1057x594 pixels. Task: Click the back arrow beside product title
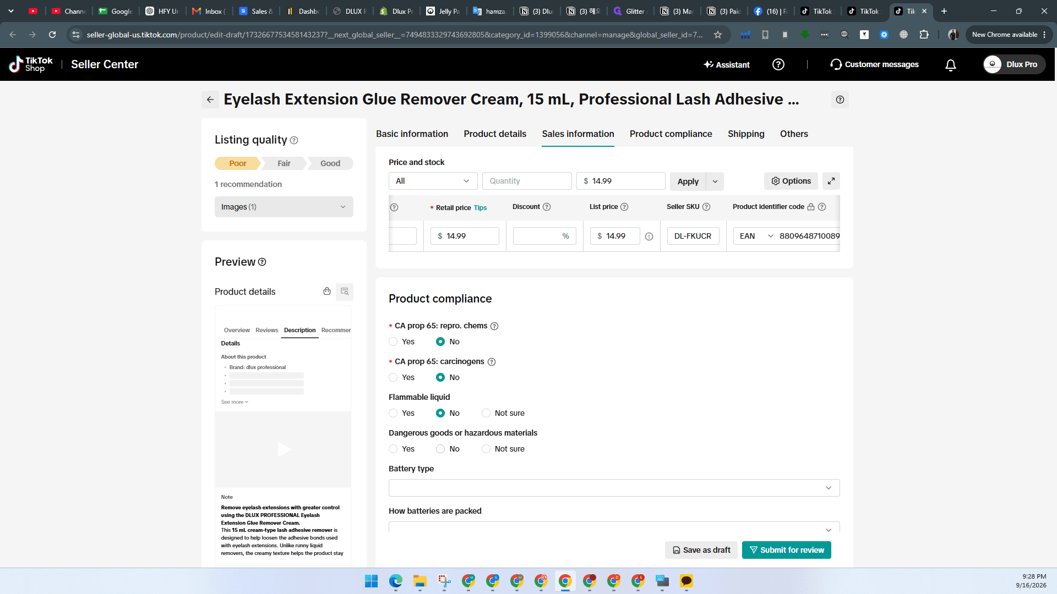pyautogui.click(x=210, y=100)
